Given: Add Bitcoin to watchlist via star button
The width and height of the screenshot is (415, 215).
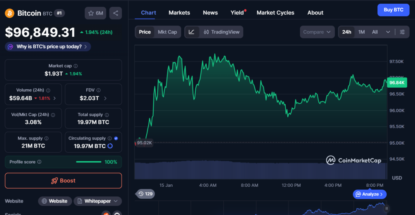Looking at the screenshot, I should tap(95, 13).
